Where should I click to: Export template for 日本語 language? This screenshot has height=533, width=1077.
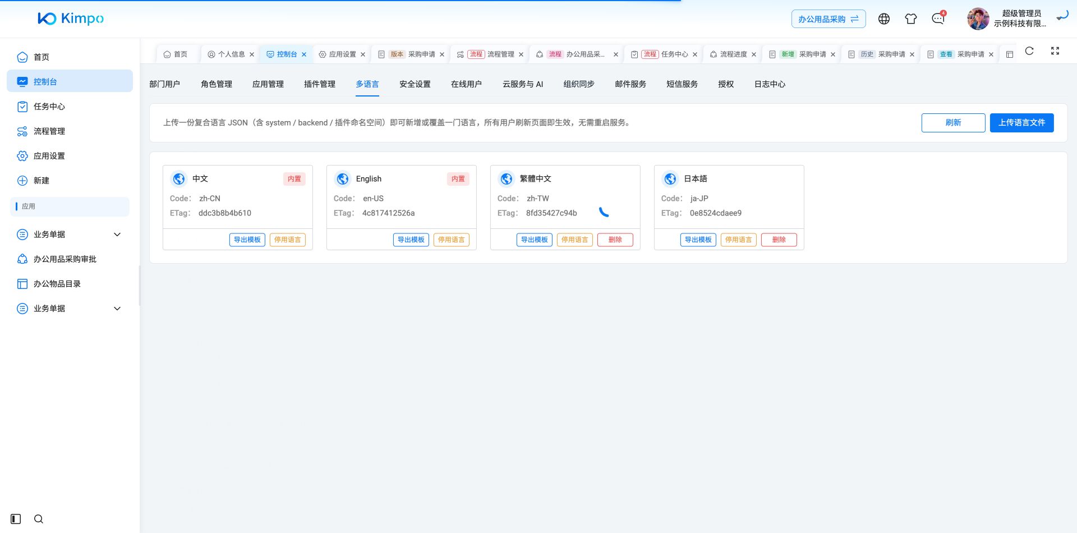pyautogui.click(x=698, y=240)
